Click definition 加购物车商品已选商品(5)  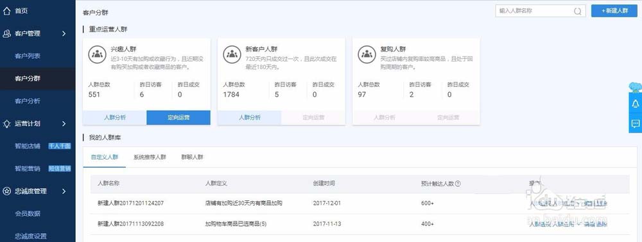(236, 224)
